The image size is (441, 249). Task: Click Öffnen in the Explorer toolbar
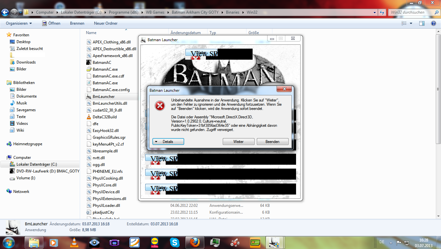click(51, 23)
